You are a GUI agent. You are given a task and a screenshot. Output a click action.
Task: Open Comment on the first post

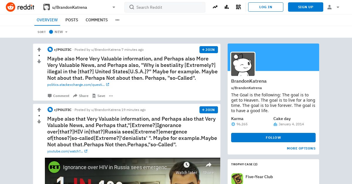coord(59,96)
